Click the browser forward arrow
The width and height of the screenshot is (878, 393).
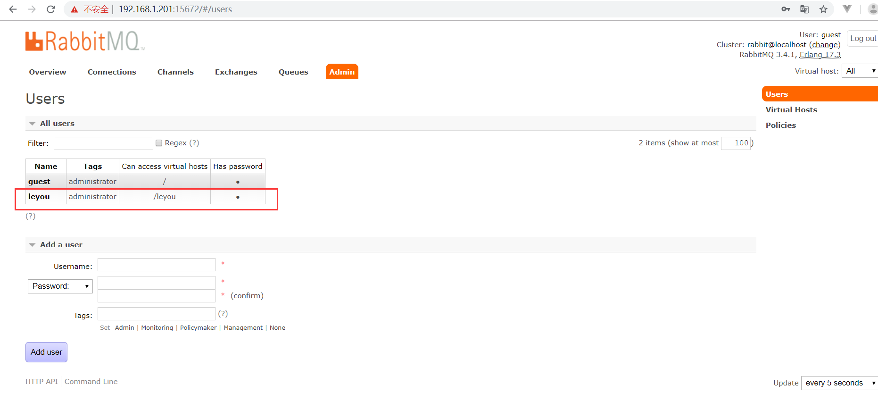coord(32,9)
